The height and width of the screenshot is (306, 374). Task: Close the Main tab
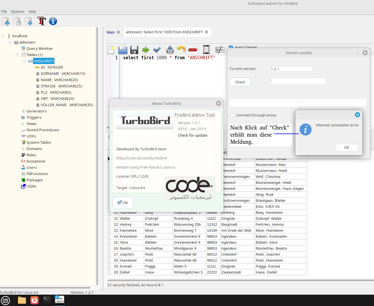point(118,32)
